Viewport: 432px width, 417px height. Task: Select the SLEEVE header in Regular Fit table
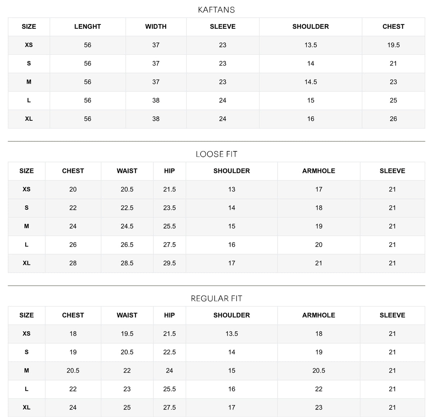click(x=392, y=315)
